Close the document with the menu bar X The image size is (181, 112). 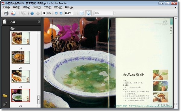(x=176, y=7)
